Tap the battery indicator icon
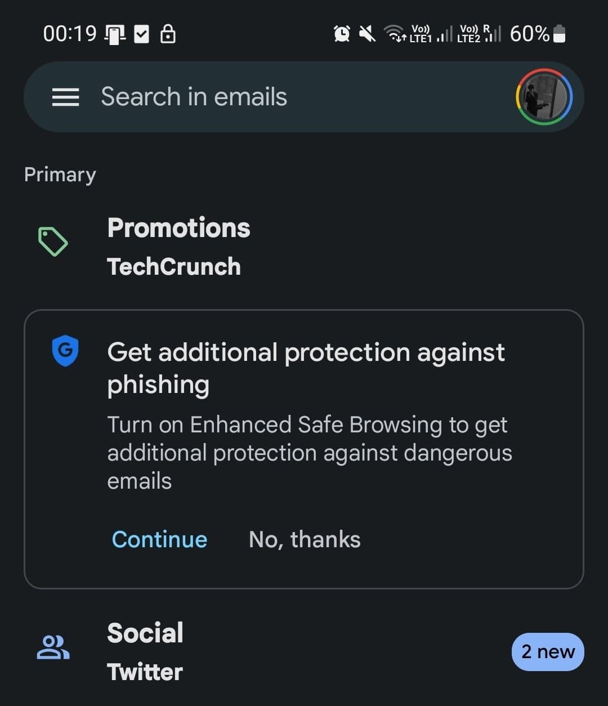 click(x=559, y=34)
